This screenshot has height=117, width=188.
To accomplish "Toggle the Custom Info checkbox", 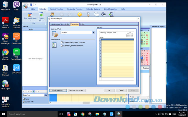I will 24,102.
